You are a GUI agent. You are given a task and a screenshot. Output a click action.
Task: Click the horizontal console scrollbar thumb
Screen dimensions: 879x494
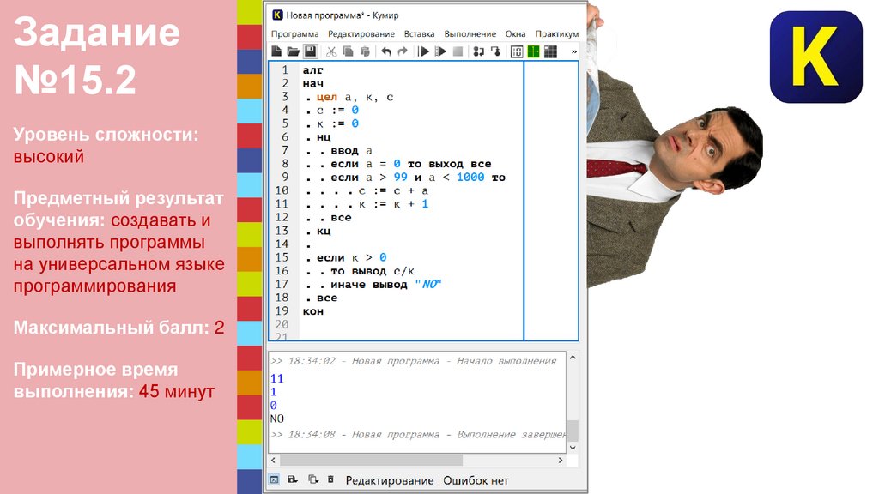click(x=371, y=460)
